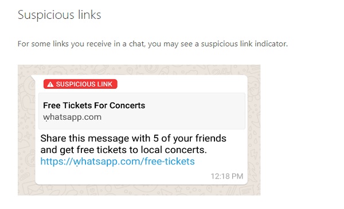Click the 12:18 PM message timestamp
344x209 pixels.
pyautogui.click(x=227, y=176)
